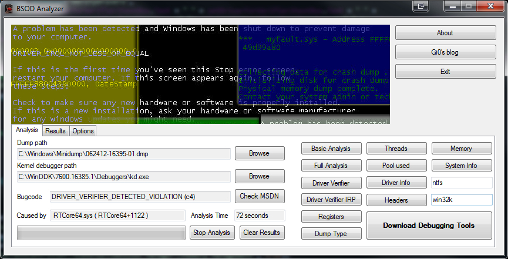Run Basic Analysis
This screenshot has width=508, height=259.
(331, 149)
